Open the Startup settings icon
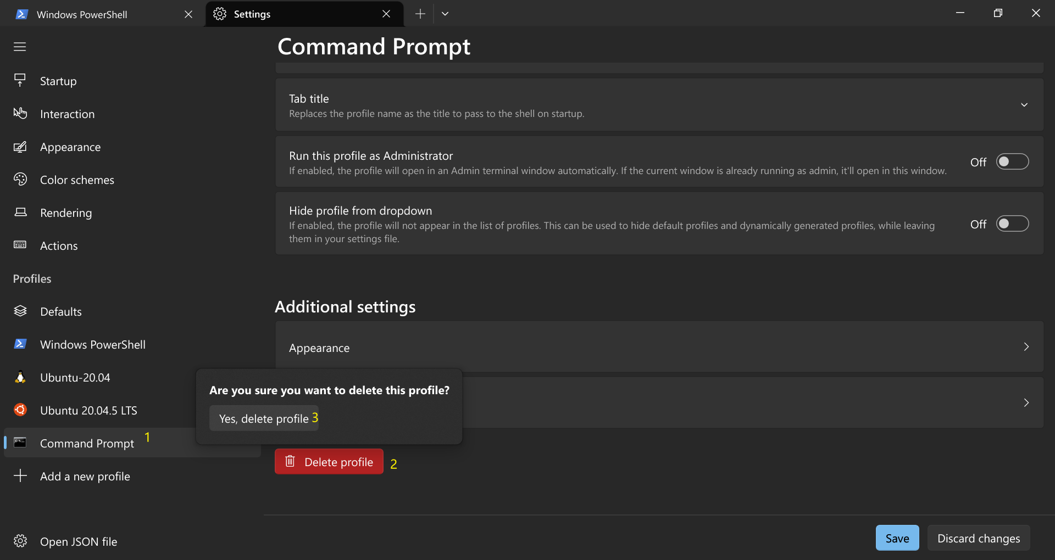 pos(20,81)
